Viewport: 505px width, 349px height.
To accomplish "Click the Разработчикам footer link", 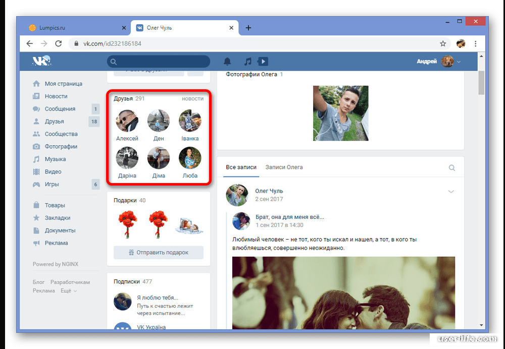I will point(70,282).
